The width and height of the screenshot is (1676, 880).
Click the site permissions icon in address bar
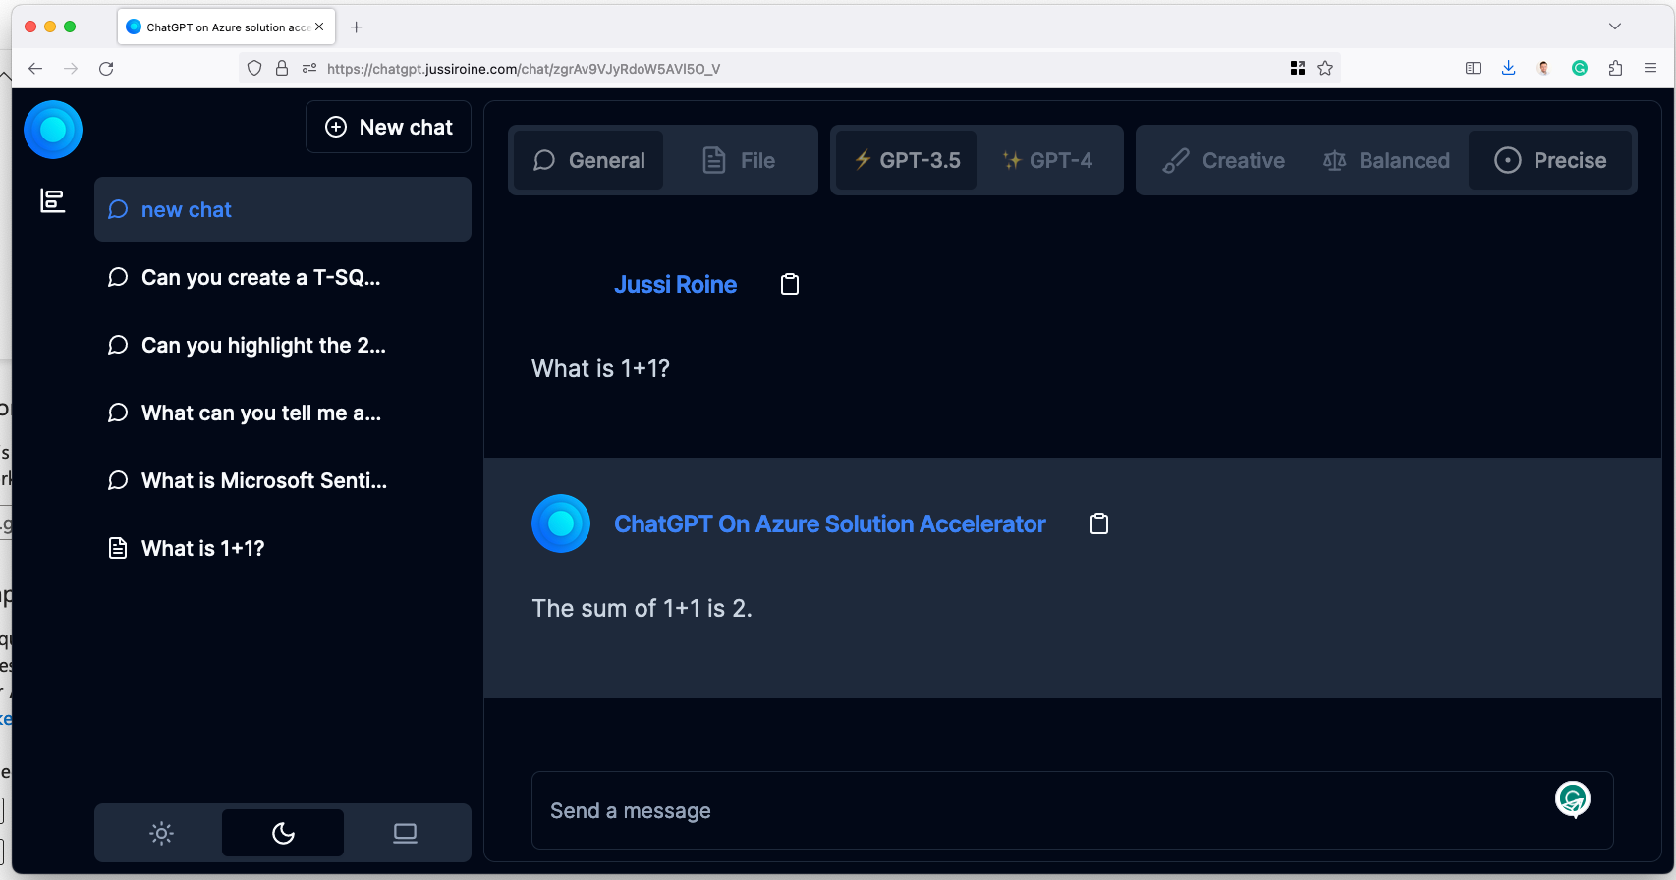(x=309, y=68)
